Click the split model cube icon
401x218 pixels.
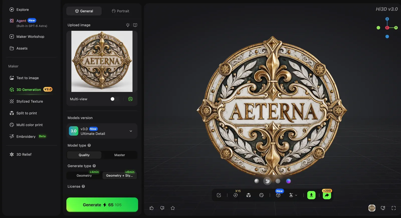click(x=249, y=195)
